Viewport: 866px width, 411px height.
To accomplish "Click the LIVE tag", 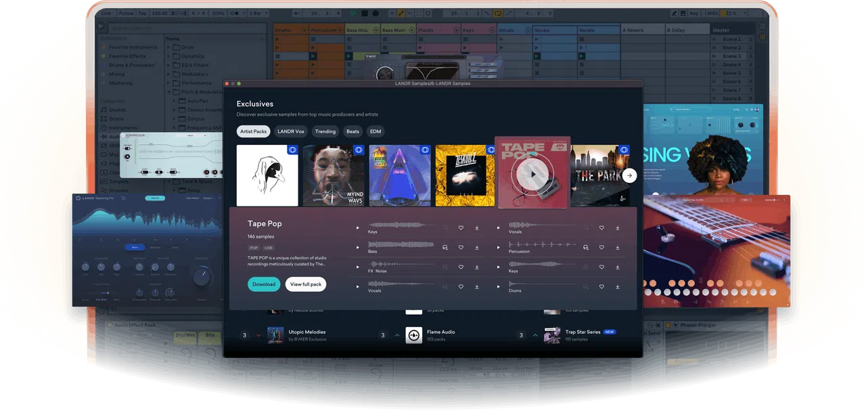I will (x=268, y=248).
